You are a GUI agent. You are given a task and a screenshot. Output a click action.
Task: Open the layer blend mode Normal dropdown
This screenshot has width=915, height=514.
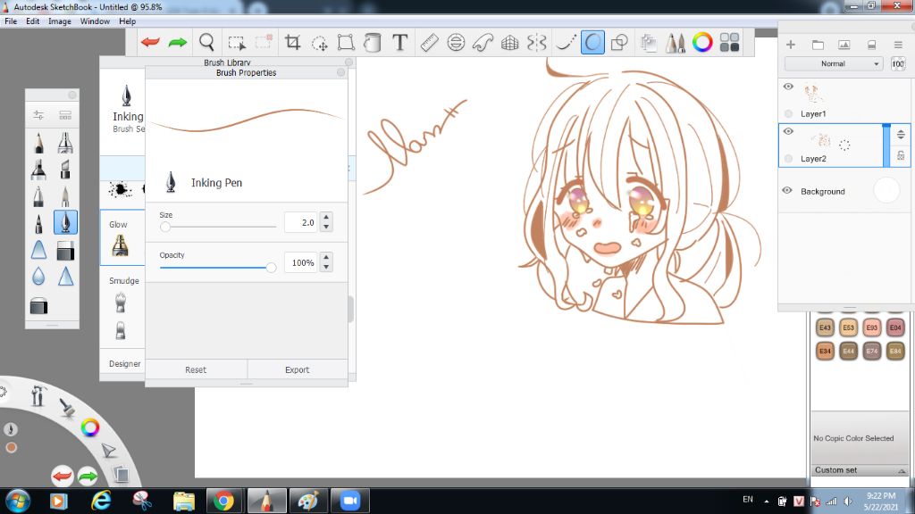pyautogui.click(x=834, y=63)
